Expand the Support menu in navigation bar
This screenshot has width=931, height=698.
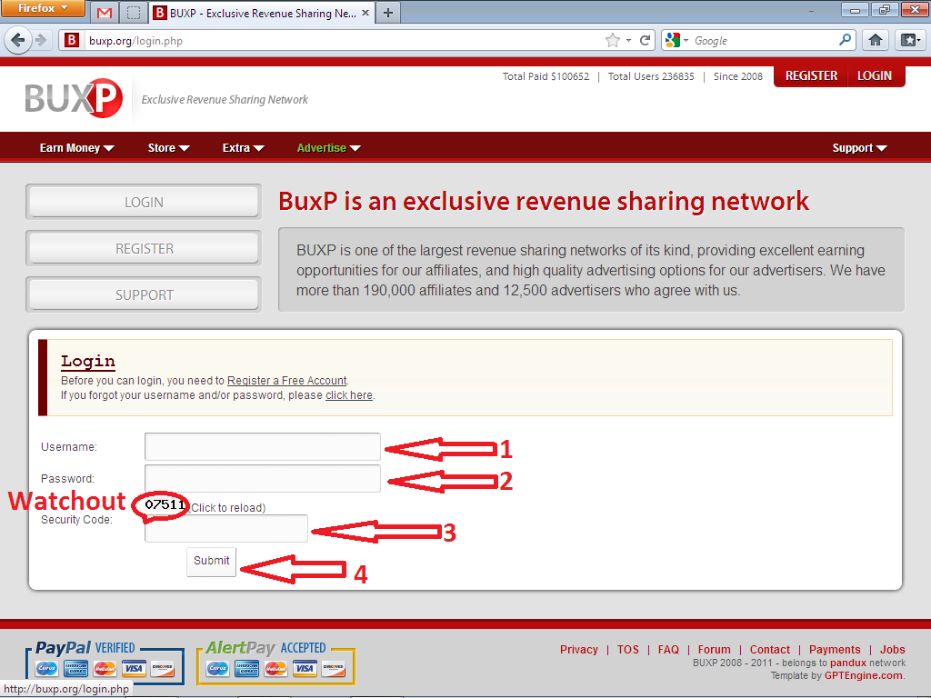[x=859, y=148]
